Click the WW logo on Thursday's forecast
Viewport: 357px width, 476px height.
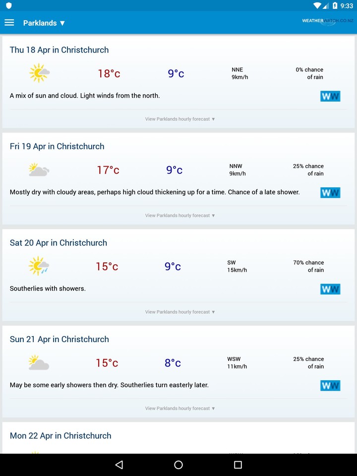click(330, 96)
